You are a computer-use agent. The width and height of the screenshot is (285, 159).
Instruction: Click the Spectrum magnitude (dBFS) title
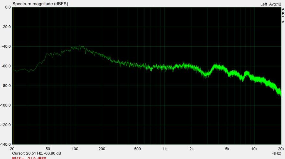click(40, 4)
